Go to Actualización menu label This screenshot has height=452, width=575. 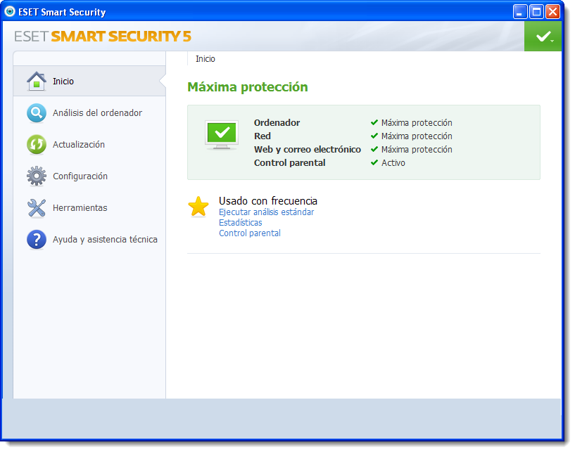coord(79,144)
